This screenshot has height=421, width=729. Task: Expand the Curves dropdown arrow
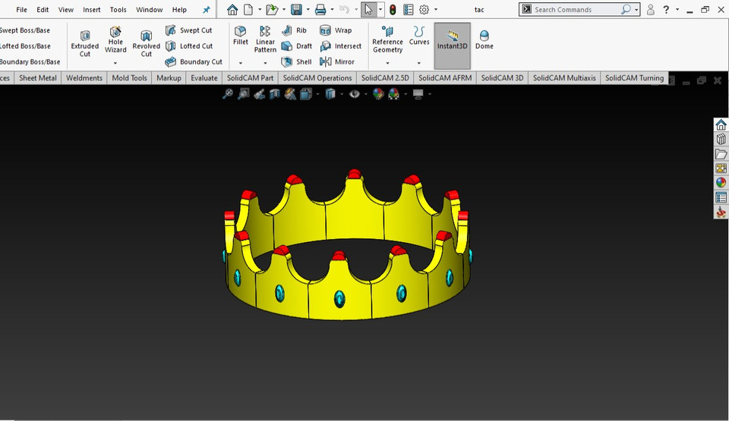point(419,63)
